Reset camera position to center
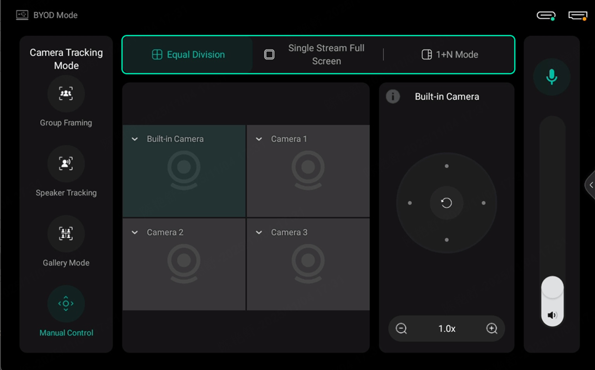The image size is (595, 370). click(x=446, y=203)
